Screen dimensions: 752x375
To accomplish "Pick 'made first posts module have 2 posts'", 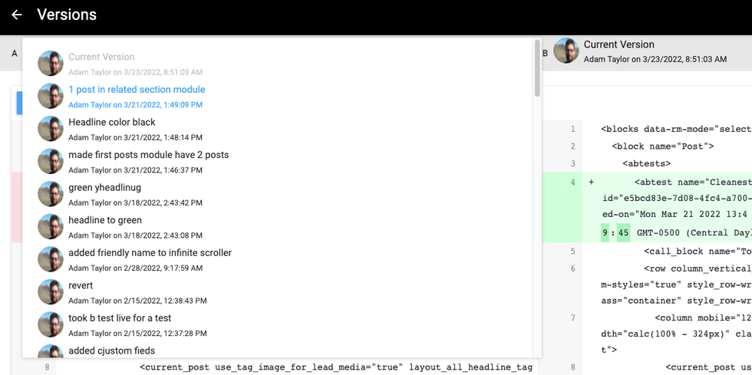I will 148,155.
